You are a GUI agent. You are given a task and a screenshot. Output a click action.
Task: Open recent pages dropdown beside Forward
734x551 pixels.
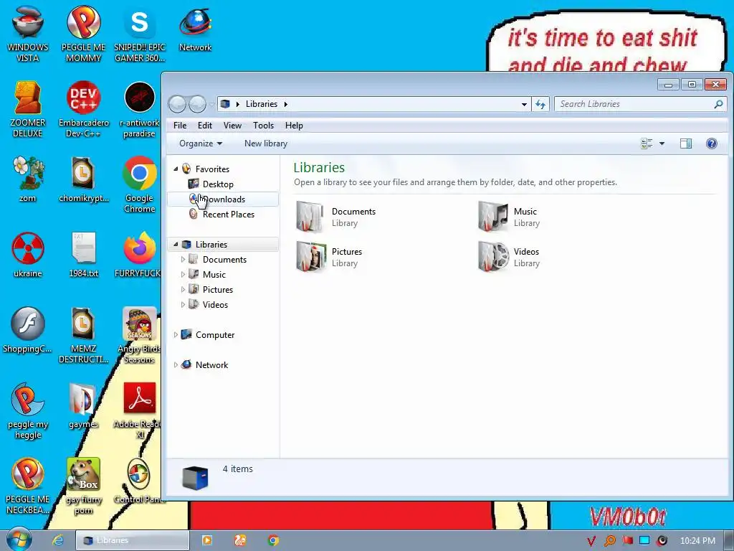tap(211, 104)
